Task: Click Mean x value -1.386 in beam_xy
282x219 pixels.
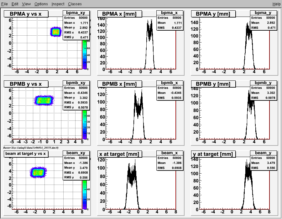Action: [x=83, y=163]
